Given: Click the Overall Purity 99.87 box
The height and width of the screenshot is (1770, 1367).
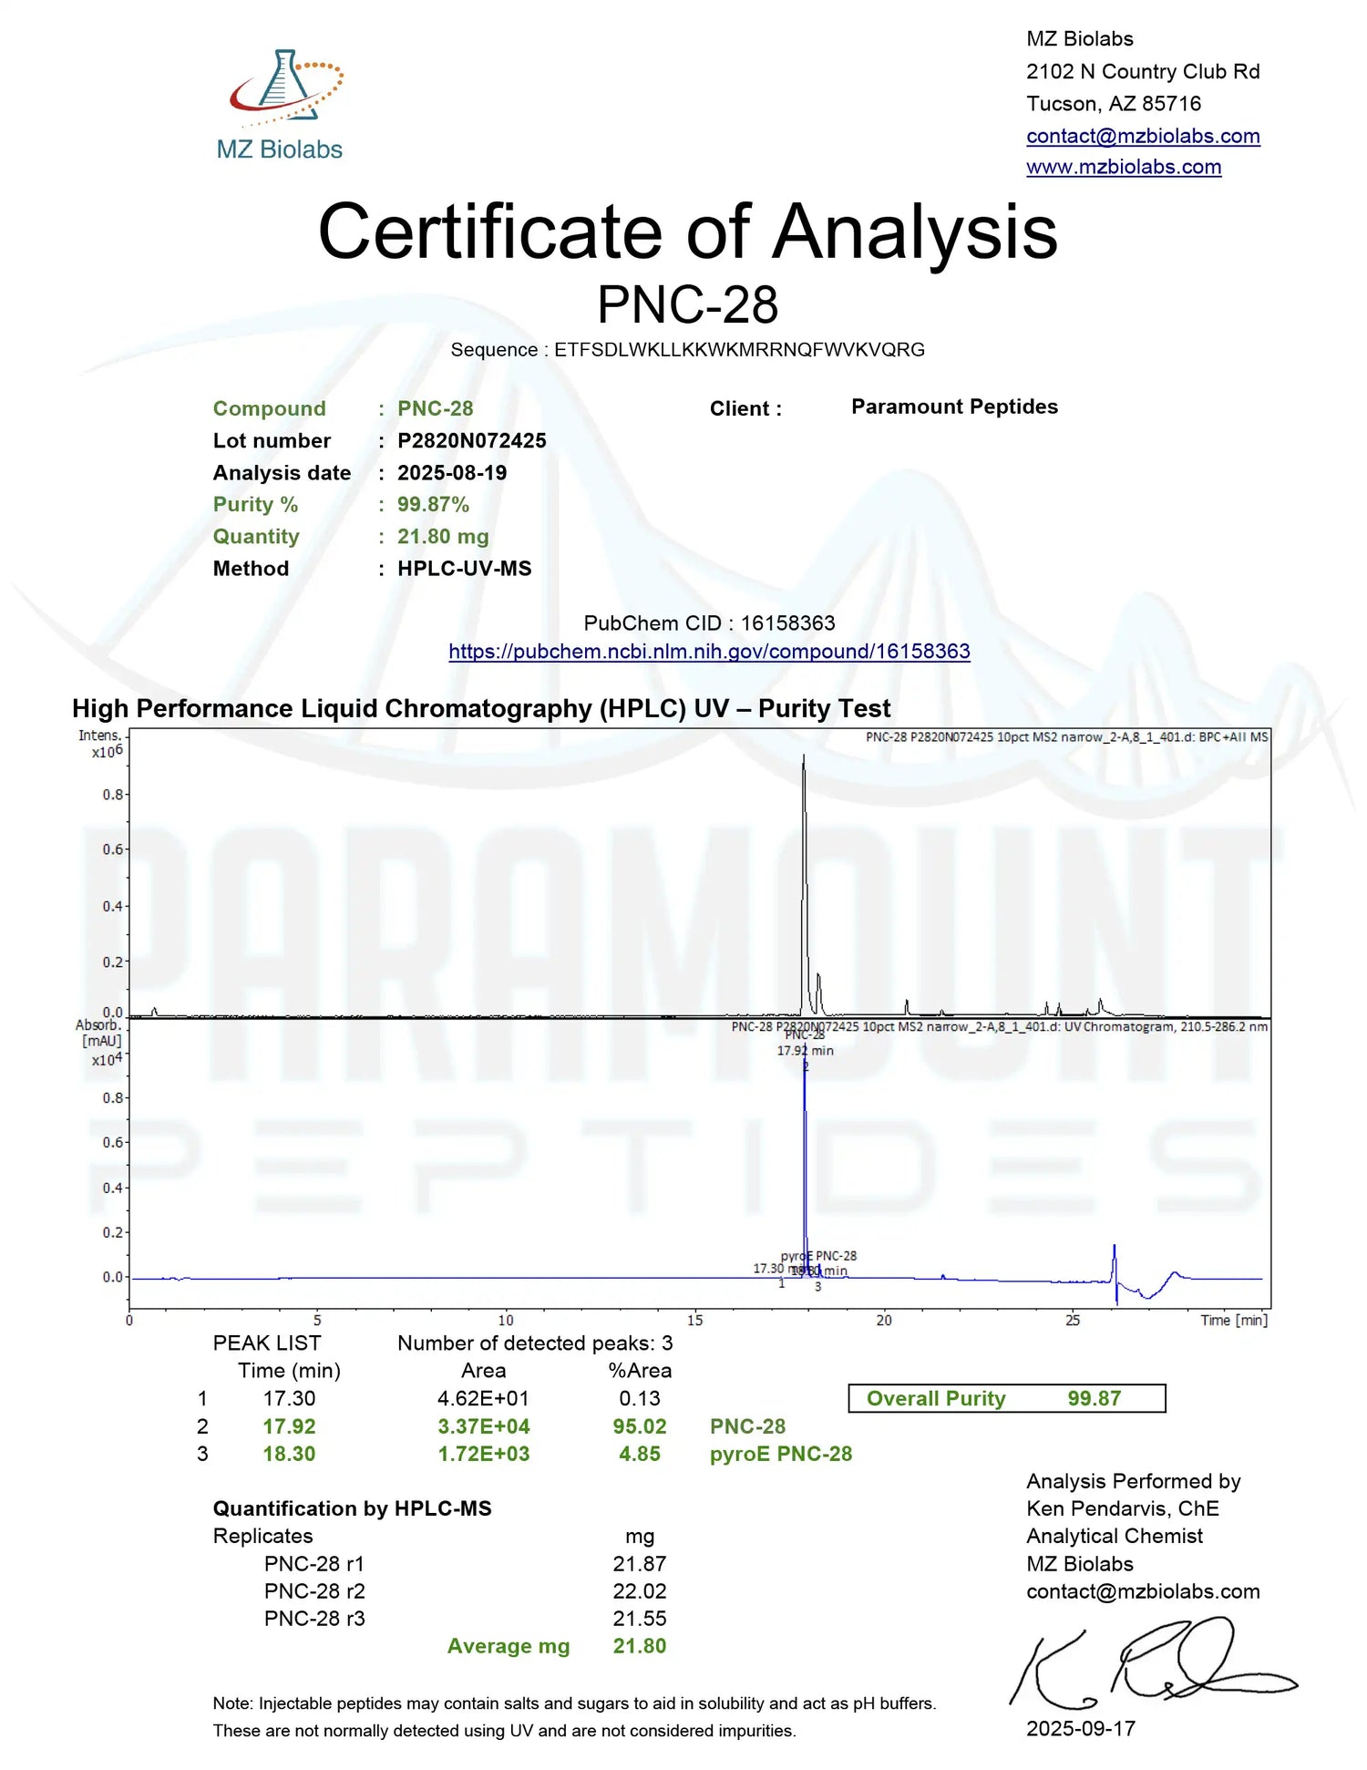Looking at the screenshot, I should [1007, 1399].
